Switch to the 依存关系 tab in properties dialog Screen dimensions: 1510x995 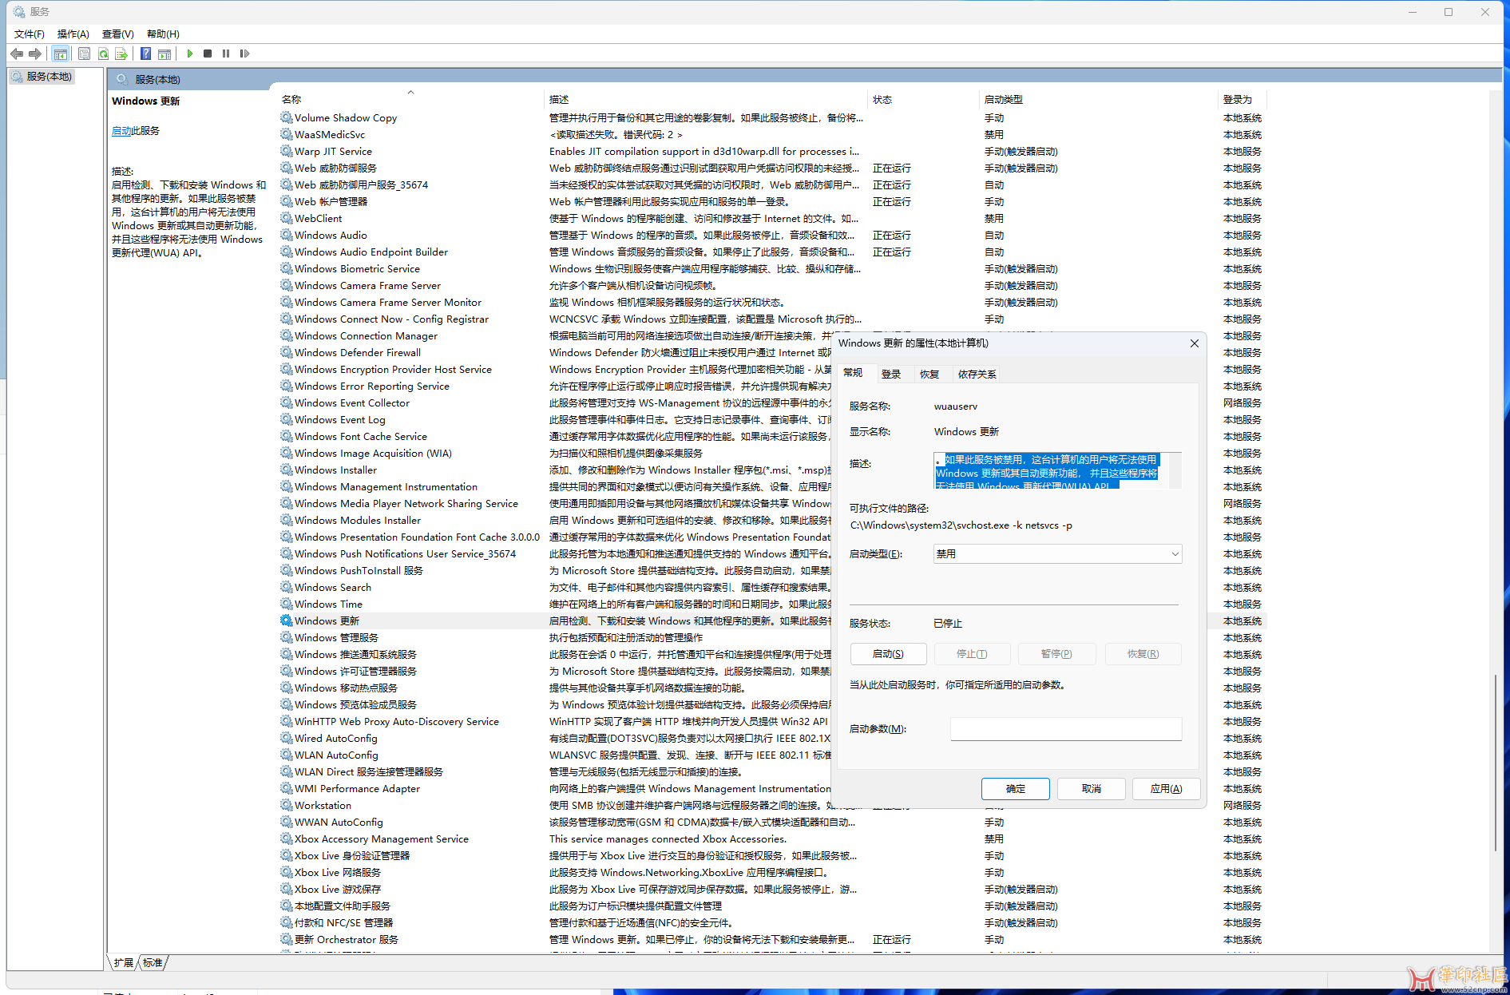[977, 374]
